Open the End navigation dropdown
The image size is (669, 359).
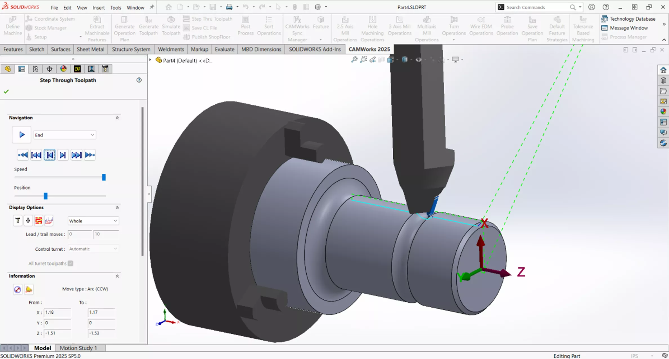[x=65, y=135]
